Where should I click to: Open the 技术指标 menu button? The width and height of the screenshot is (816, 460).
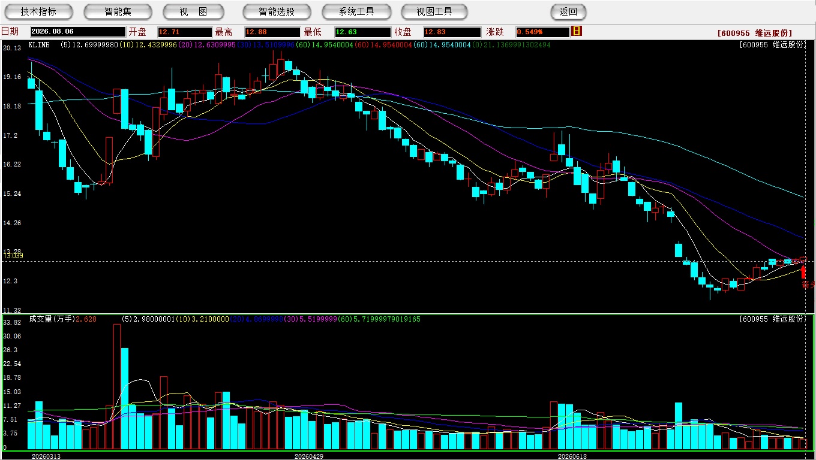[38, 11]
